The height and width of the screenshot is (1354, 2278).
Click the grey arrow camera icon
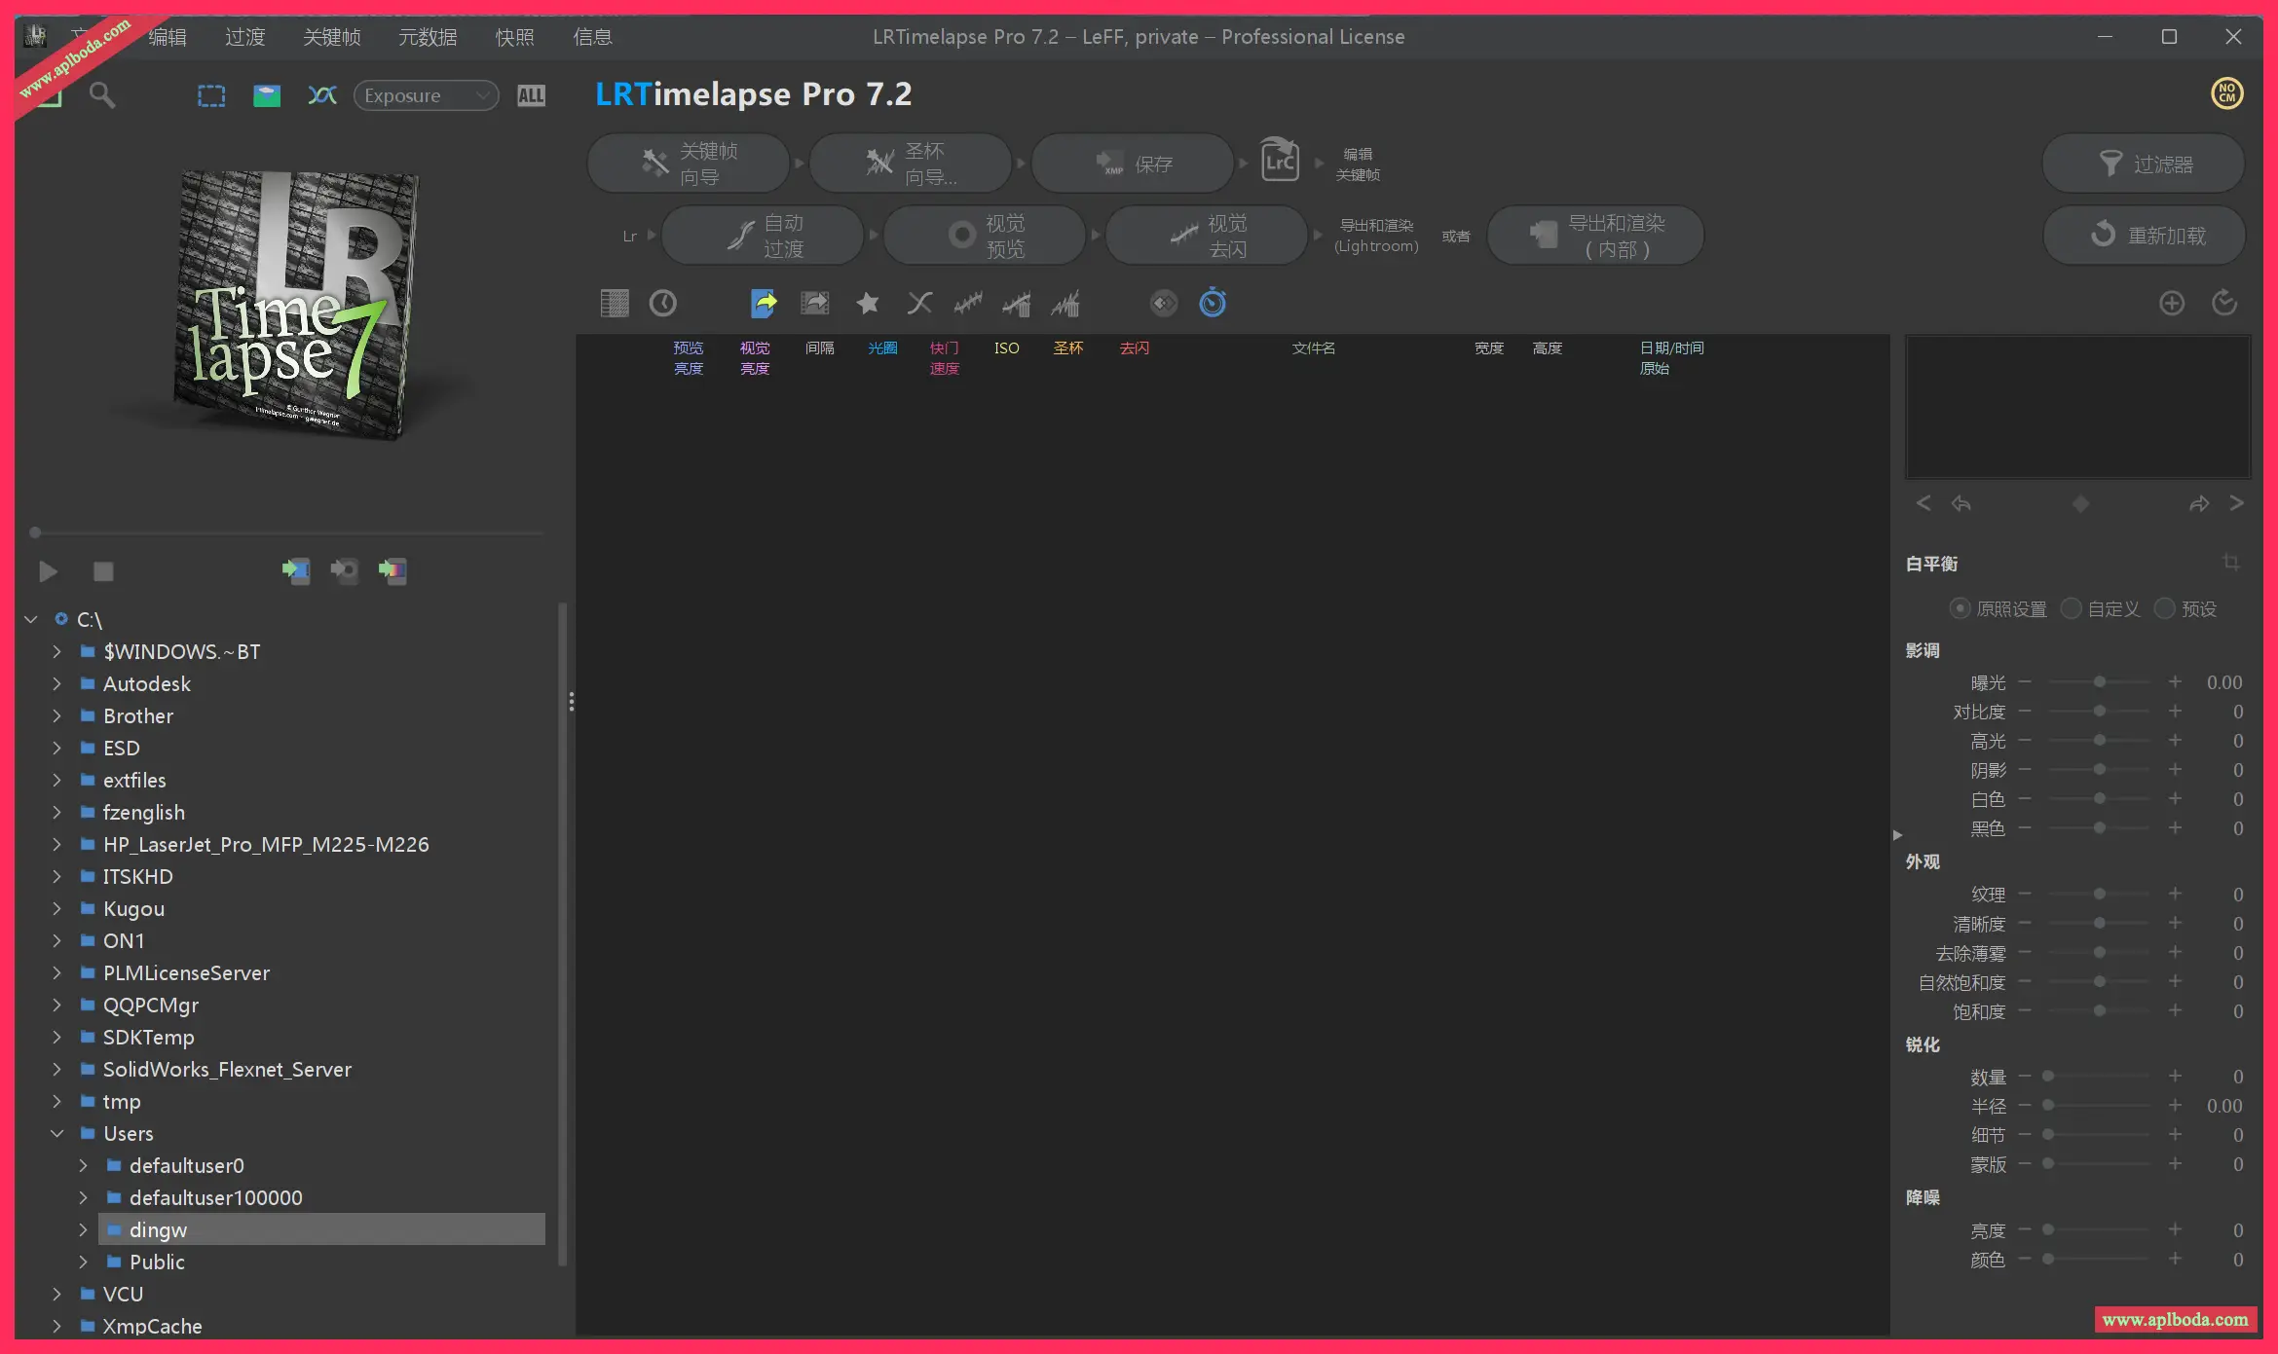tap(344, 570)
